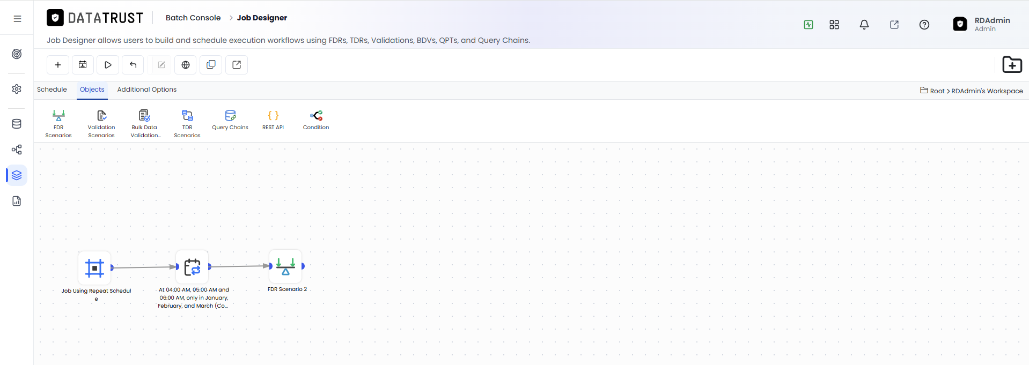Select Condition object
The image size is (1029, 365).
(316, 120)
